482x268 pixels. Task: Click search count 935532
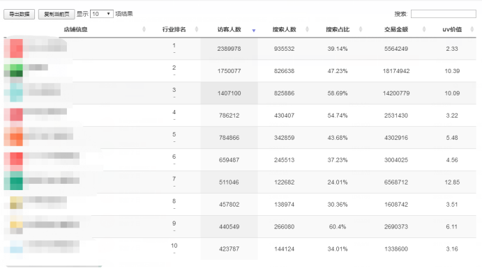tap(285, 49)
